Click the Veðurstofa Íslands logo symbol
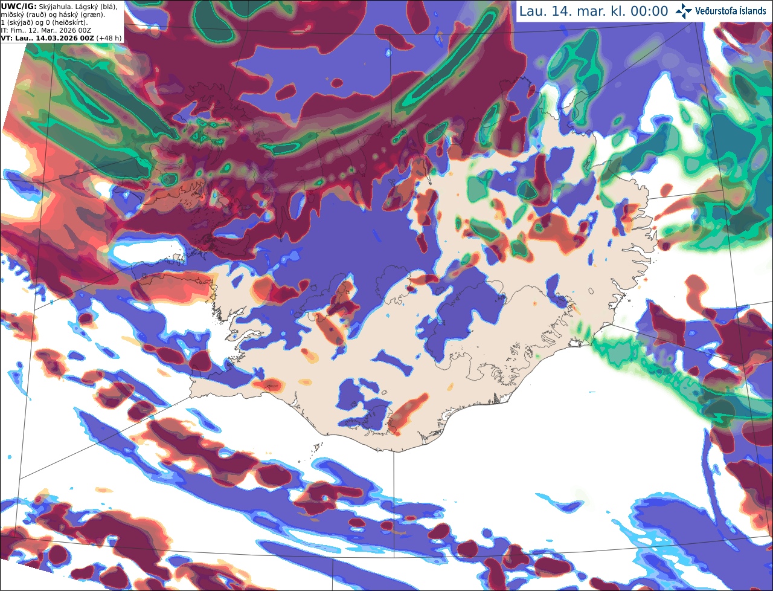Image resolution: width=773 pixels, height=591 pixels. 684,11
